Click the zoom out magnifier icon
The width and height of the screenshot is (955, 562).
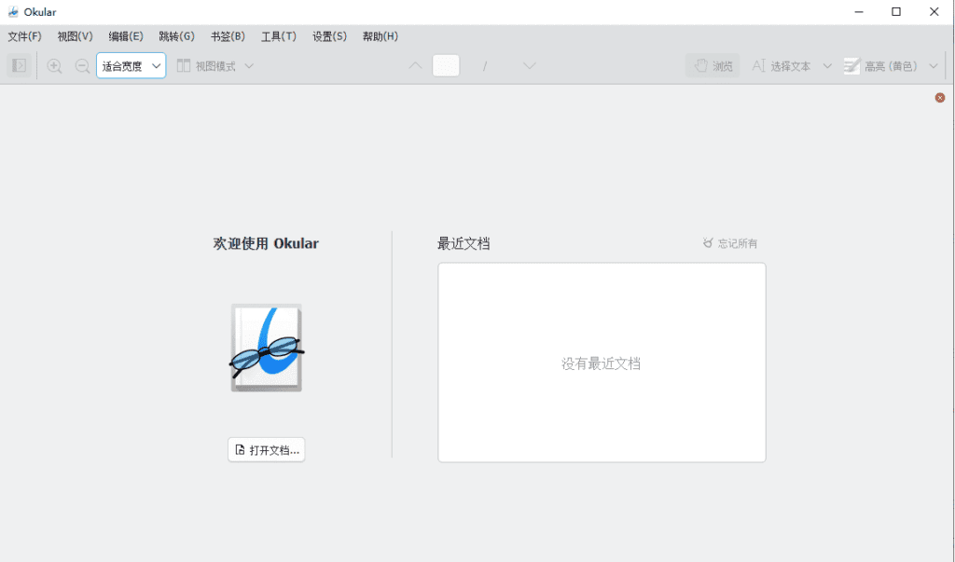tap(82, 66)
